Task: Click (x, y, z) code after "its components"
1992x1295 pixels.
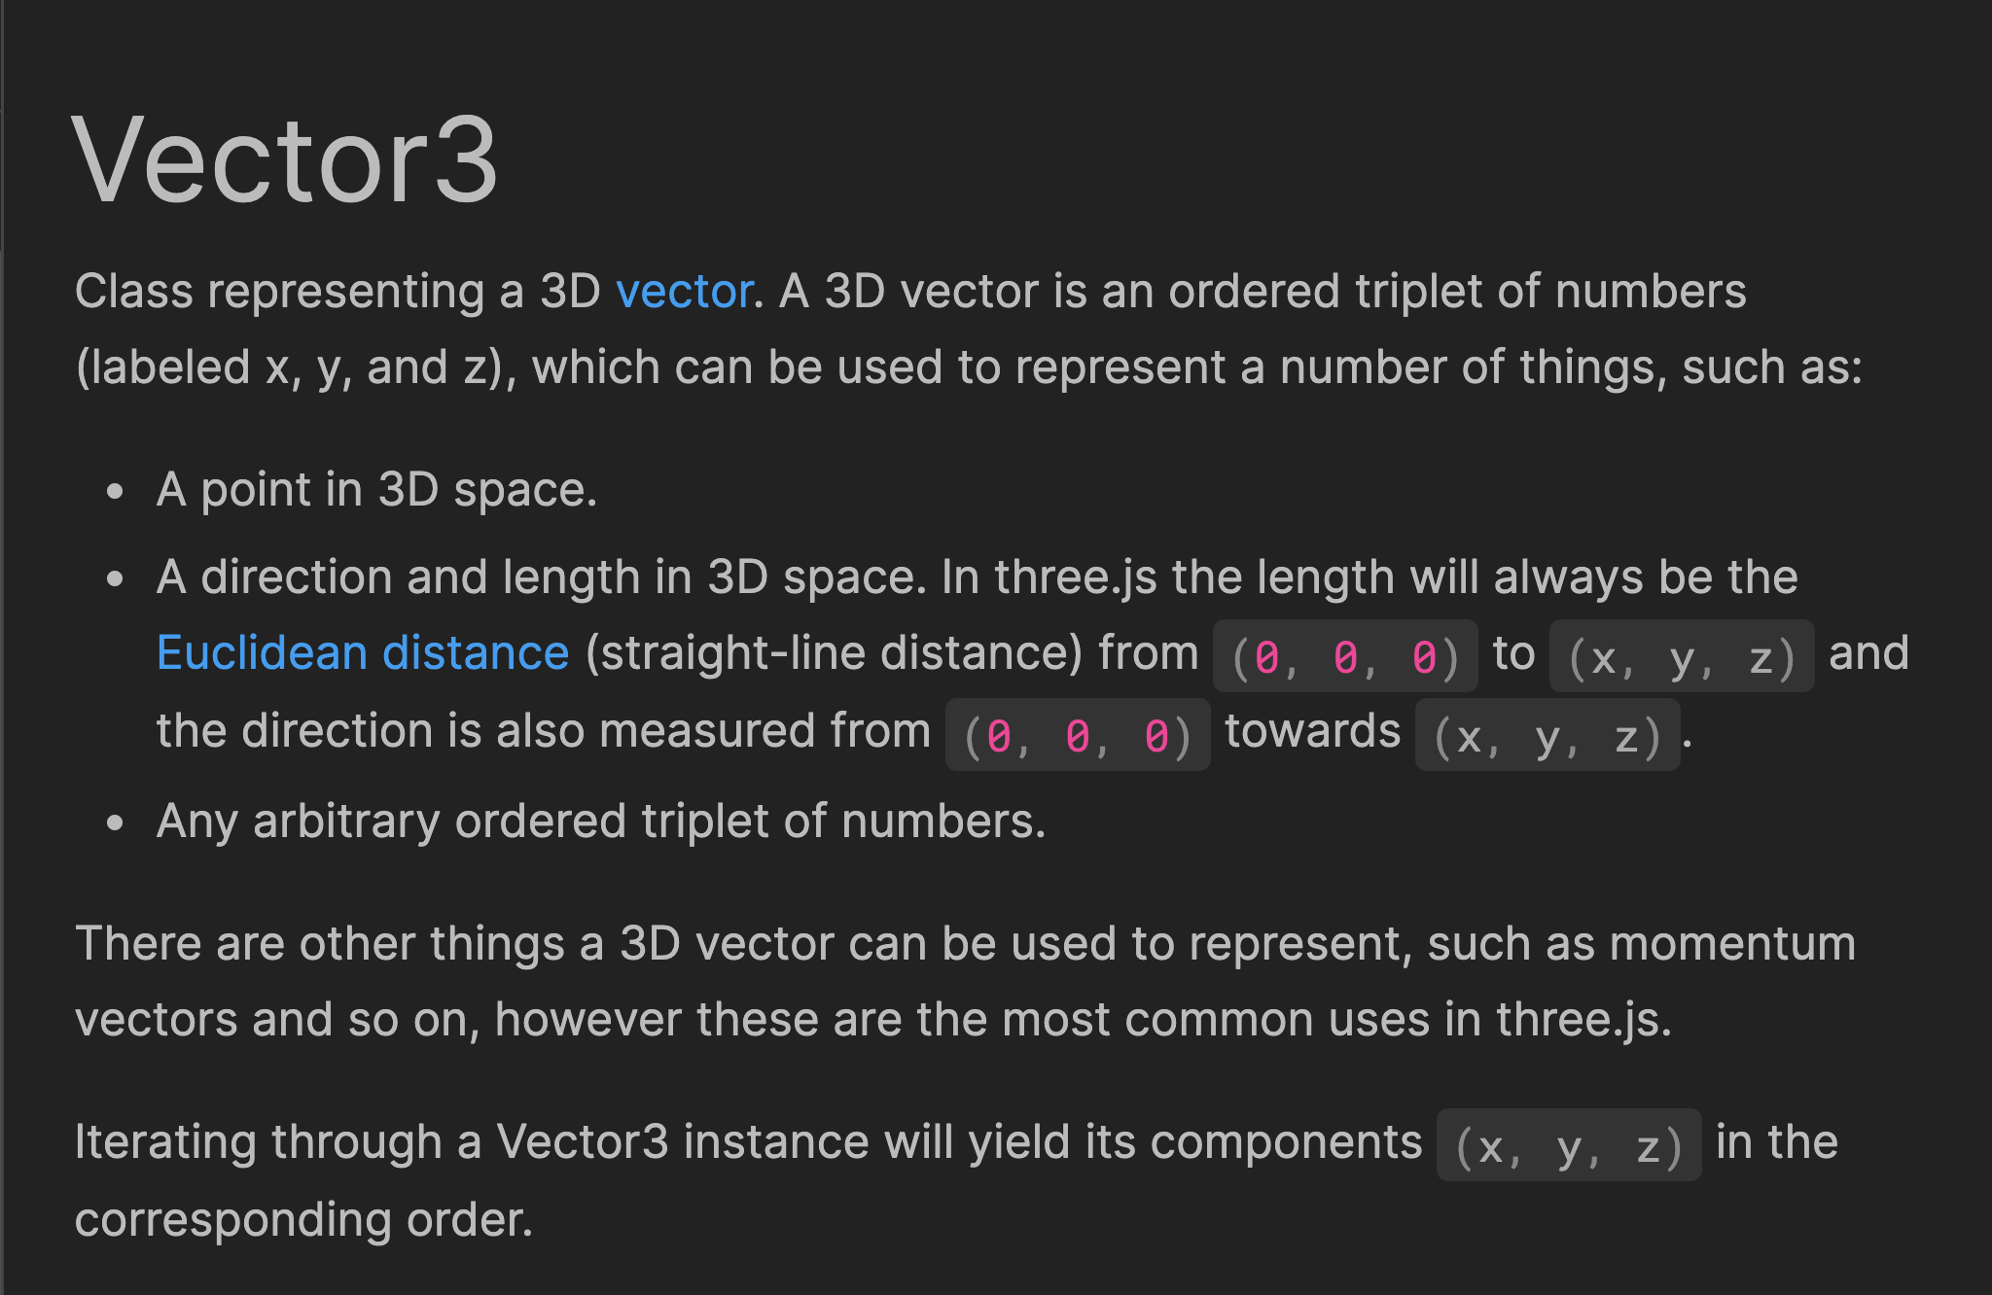Action: coord(1569,1145)
